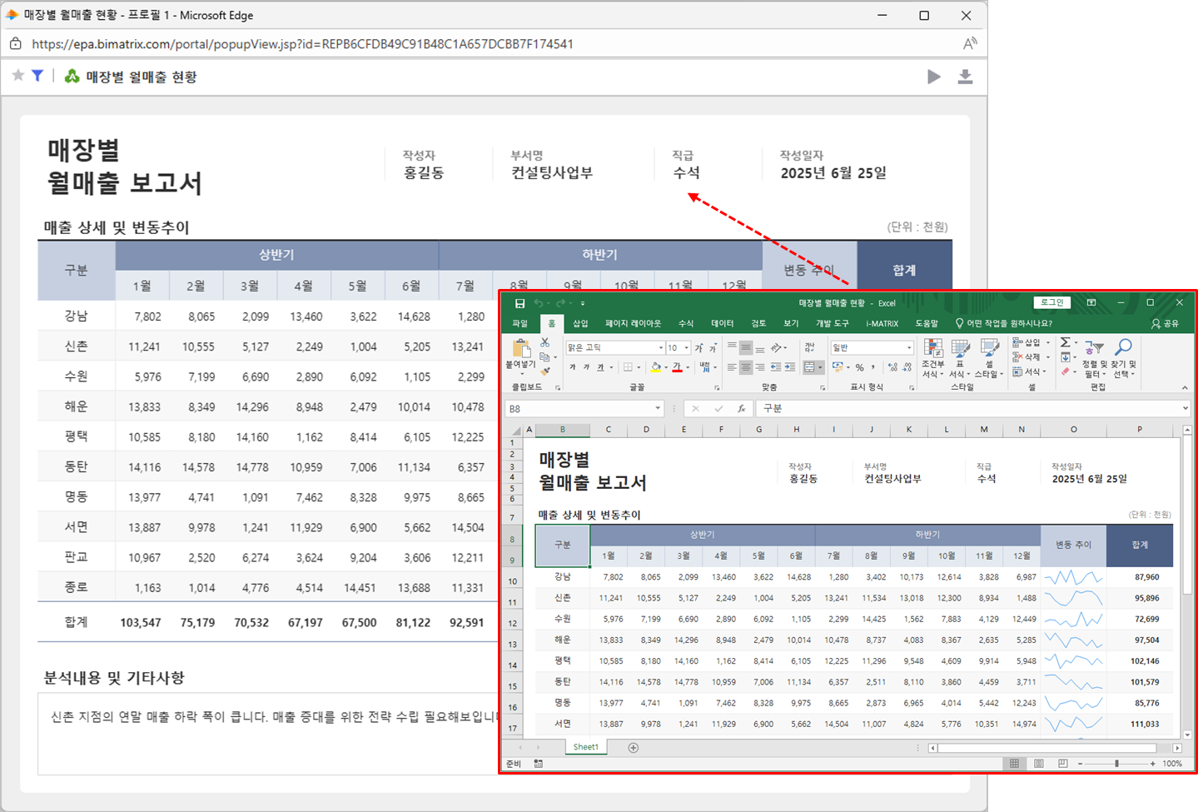Open the 삽입 ribbon tab
The width and height of the screenshot is (1198, 812).
point(580,323)
